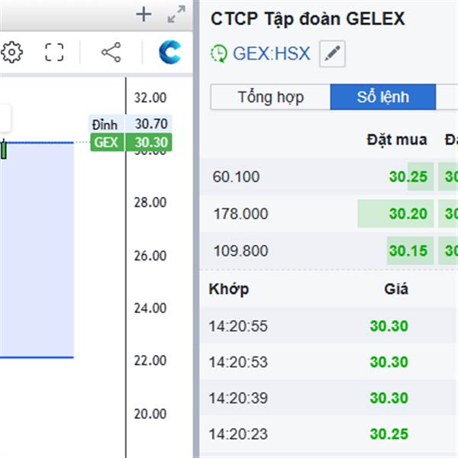
Task: Click the 28.00 price axis label
Action: point(150,202)
